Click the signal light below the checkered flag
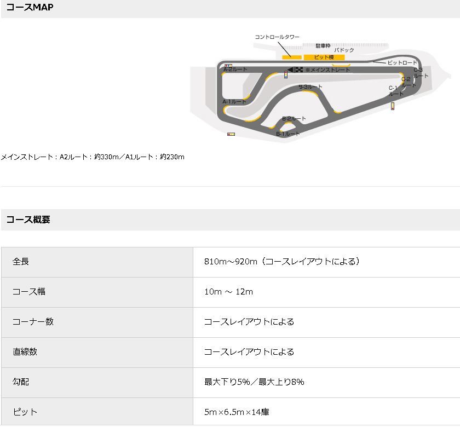The image size is (460, 427). tap(286, 75)
